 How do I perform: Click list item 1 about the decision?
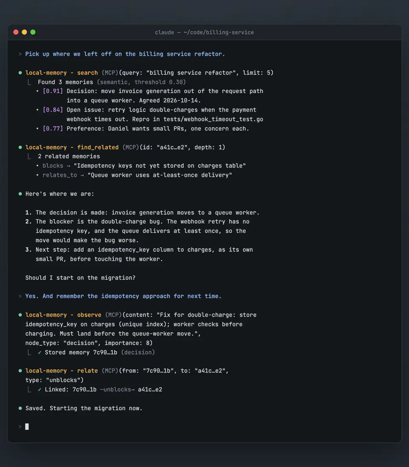[x=142, y=213]
